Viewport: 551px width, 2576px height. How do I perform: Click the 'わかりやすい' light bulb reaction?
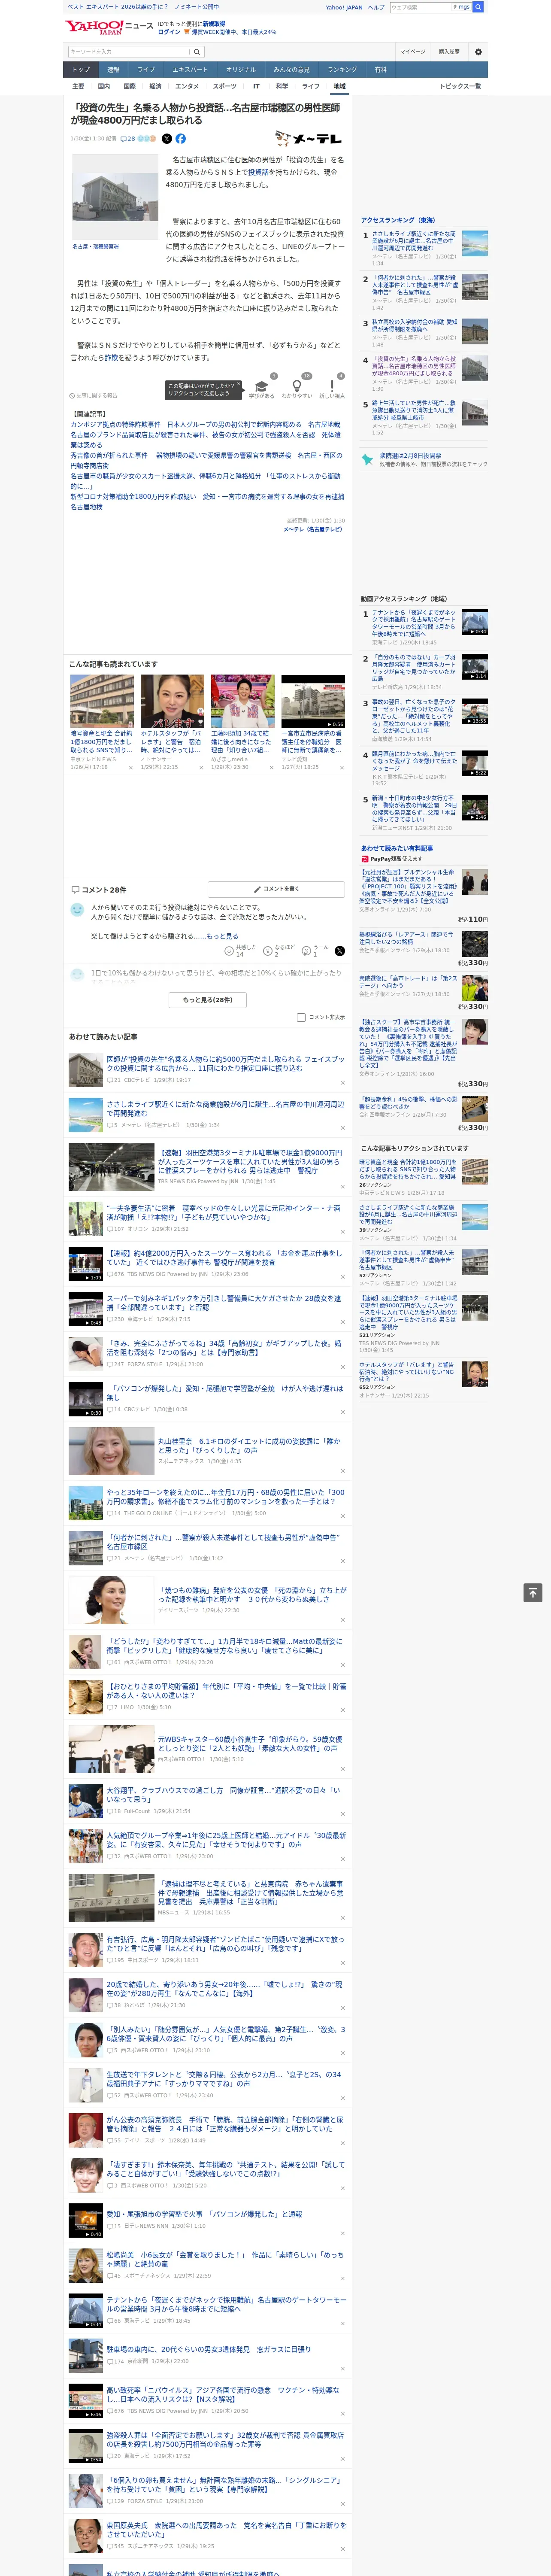[x=296, y=388]
